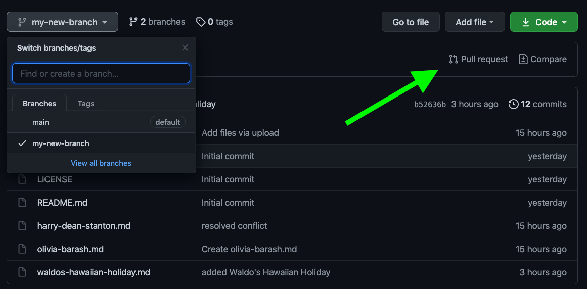The width and height of the screenshot is (587, 289).
Task: Click the branch icon beside 2 branches
Action: tap(133, 22)
